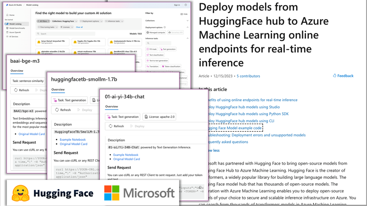Screen dimensions: 367x206
Task: Switch to Overview tab in 01-ai-yi-34b-chat
Action: [x=112, y=106]
